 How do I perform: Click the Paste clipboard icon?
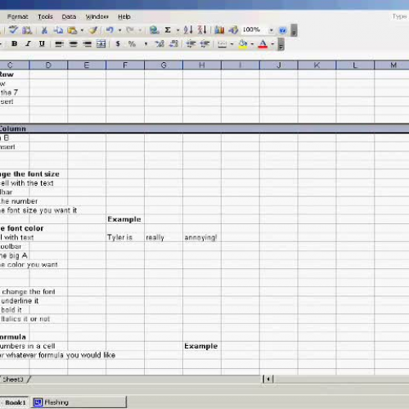click(x=72, y=29)
